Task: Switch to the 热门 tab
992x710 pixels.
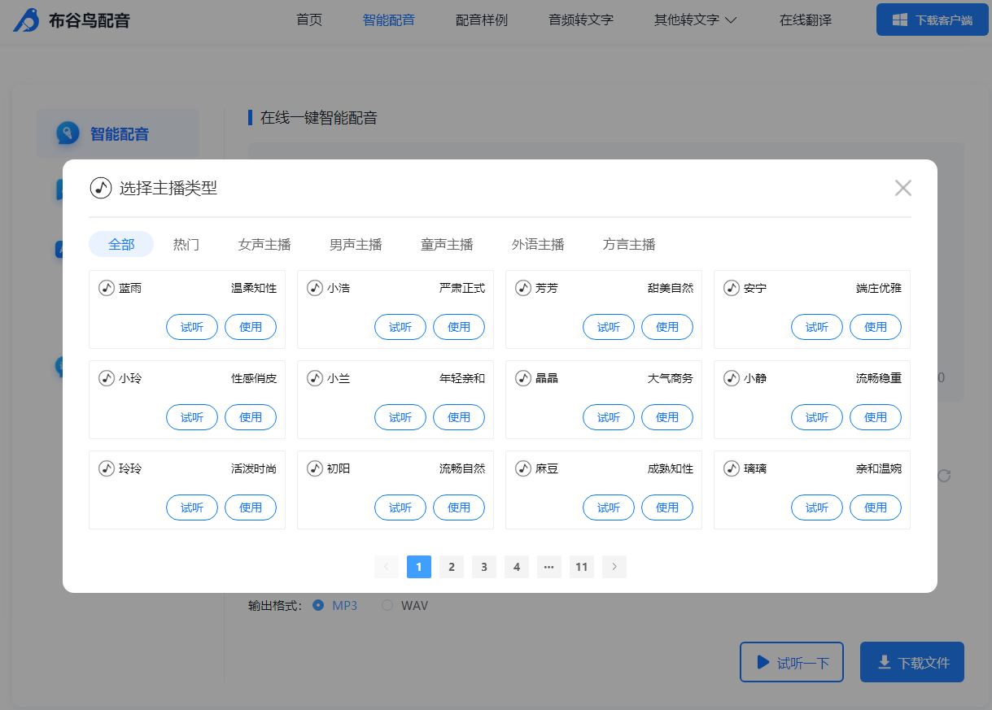Action: (186, 243)
